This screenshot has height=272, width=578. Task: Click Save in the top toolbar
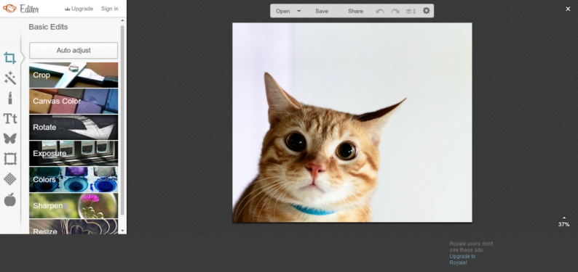coord(322,11)
